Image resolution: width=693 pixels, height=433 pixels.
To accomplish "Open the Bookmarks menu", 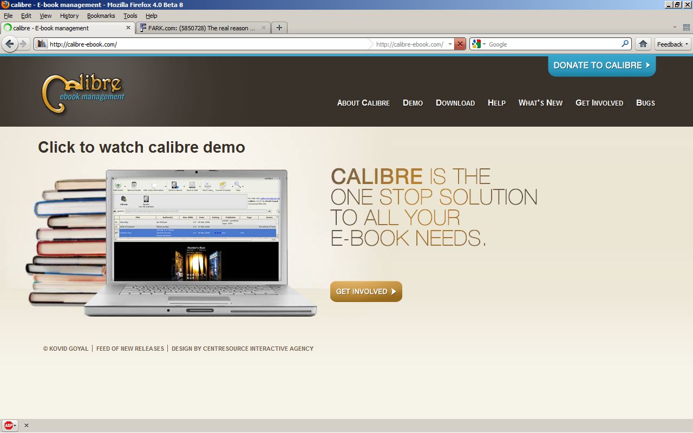I will 101,16.
